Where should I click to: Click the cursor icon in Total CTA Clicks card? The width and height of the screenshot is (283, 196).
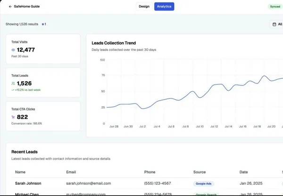[13, 117]
